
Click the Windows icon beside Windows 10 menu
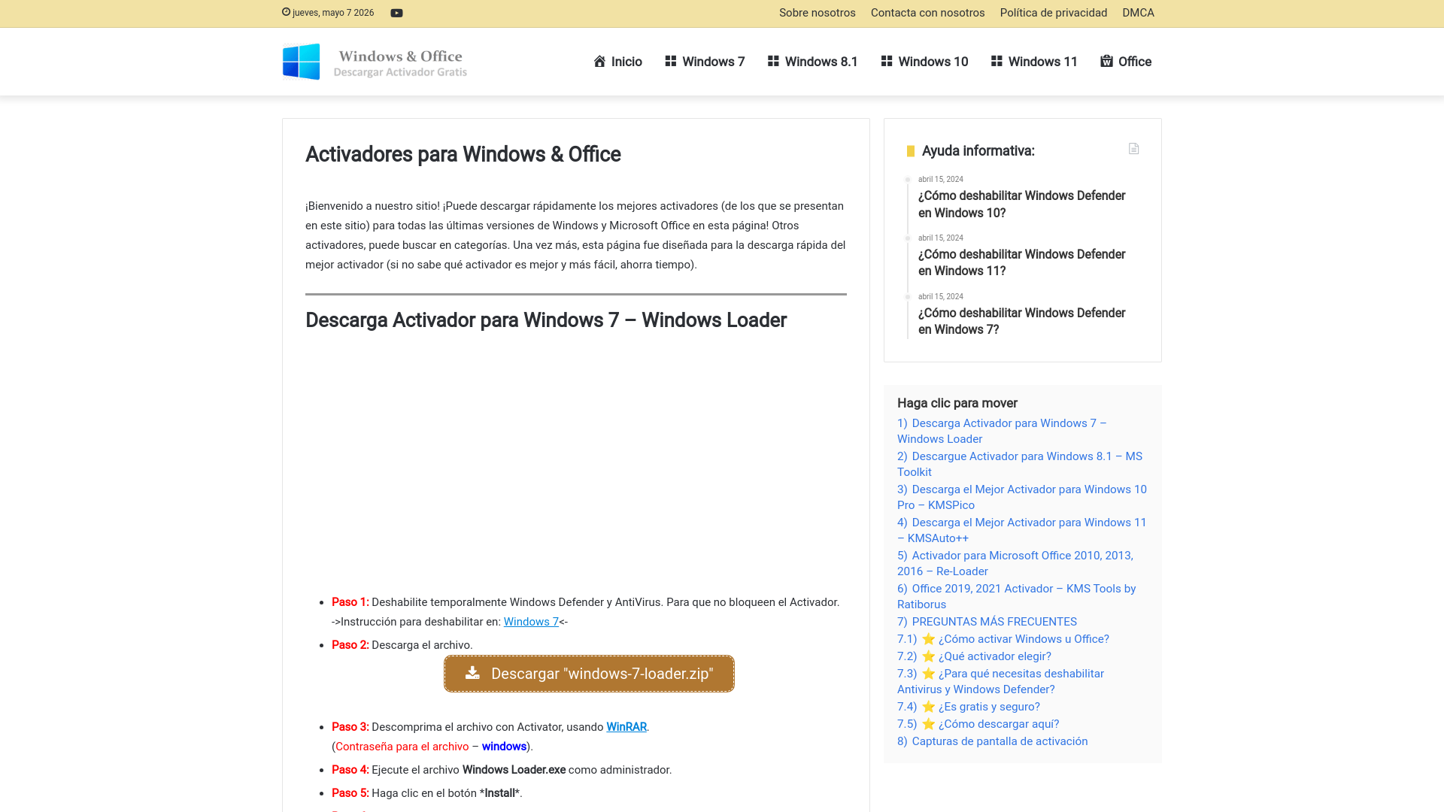[x=887, y=61]
